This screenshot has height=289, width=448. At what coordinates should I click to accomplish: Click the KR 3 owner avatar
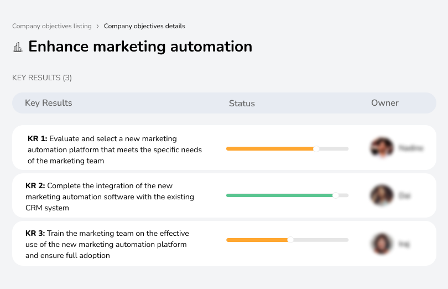(382, 244)
